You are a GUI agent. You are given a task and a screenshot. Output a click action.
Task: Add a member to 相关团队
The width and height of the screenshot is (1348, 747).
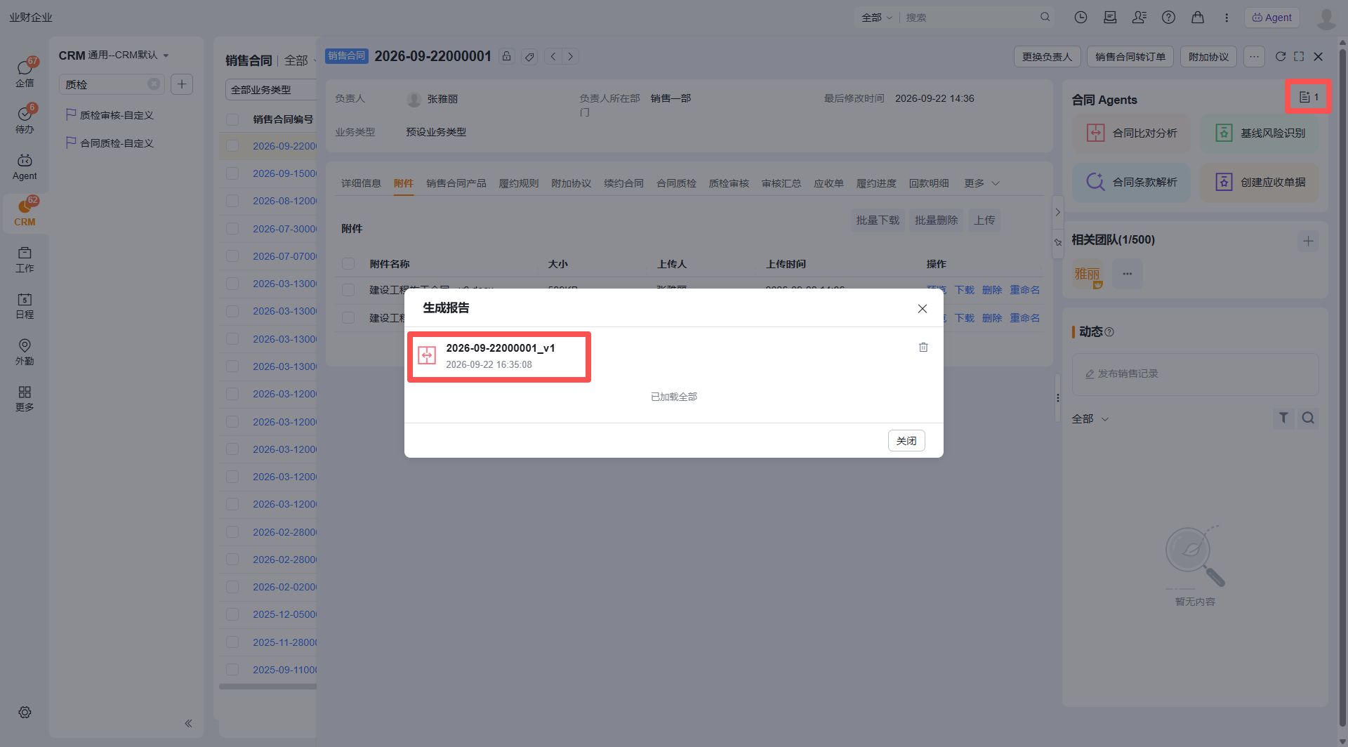click(x=1308, y=241)
